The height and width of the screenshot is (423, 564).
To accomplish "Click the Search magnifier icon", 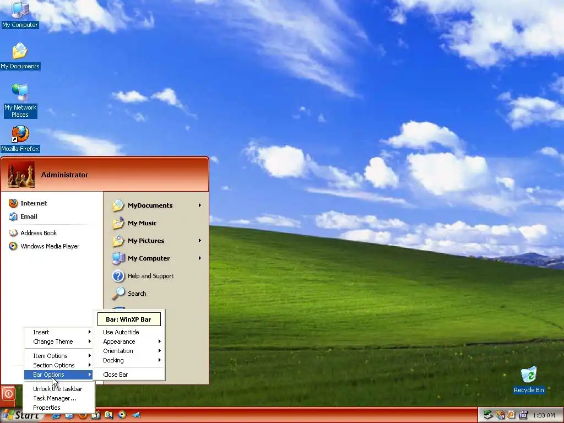I will [x=118, y=294].
